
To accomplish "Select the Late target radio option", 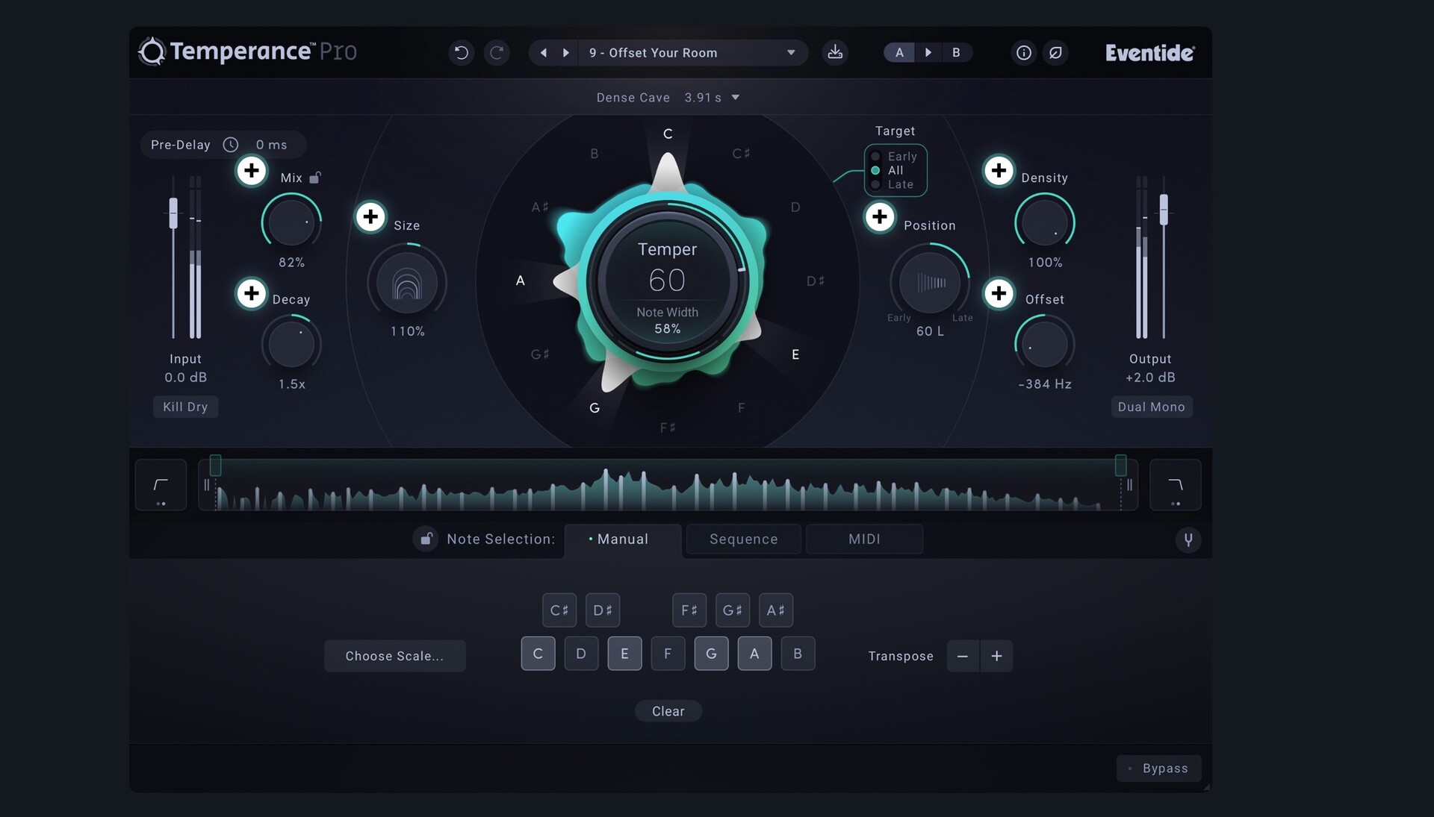I will tap(876, 184).
